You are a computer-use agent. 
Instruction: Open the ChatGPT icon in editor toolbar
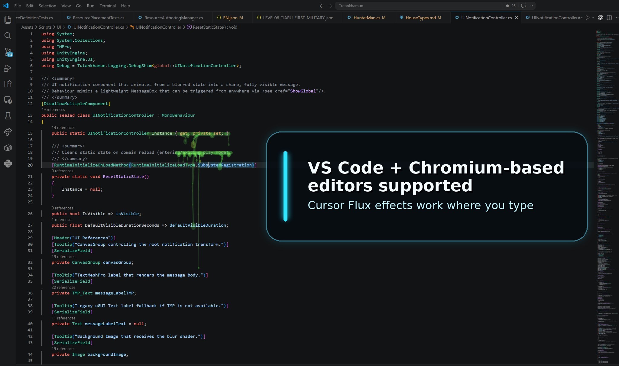pos(601,18)
